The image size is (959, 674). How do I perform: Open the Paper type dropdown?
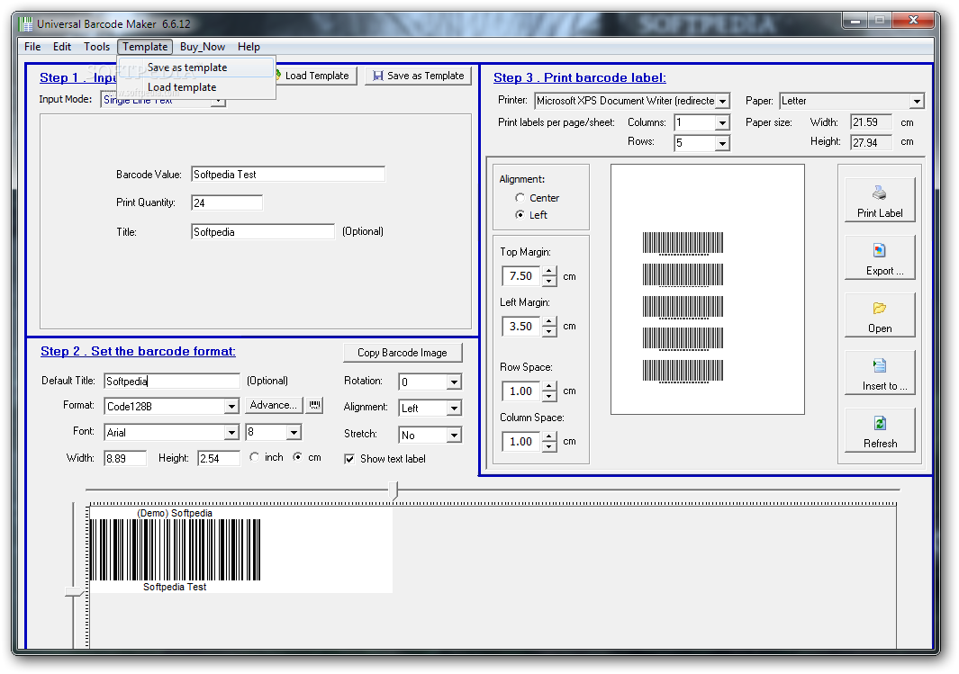916,101
